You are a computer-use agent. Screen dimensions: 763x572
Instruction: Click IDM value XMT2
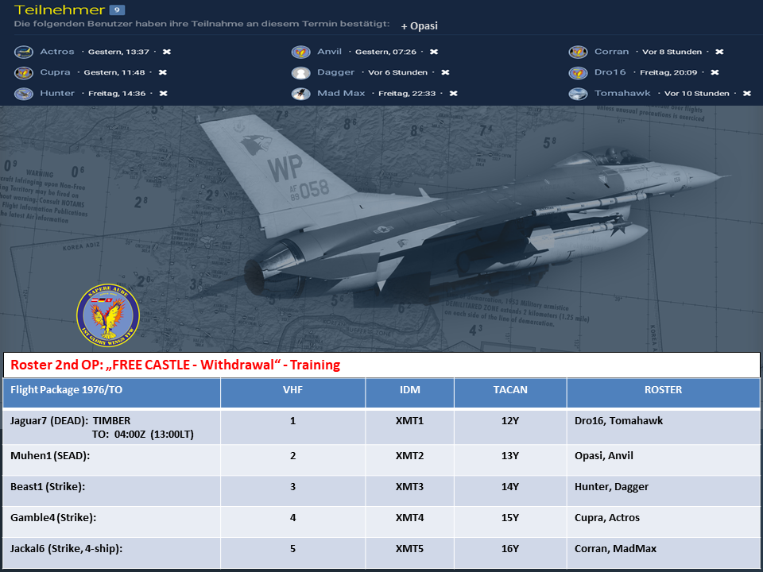[x=410, y=456]
